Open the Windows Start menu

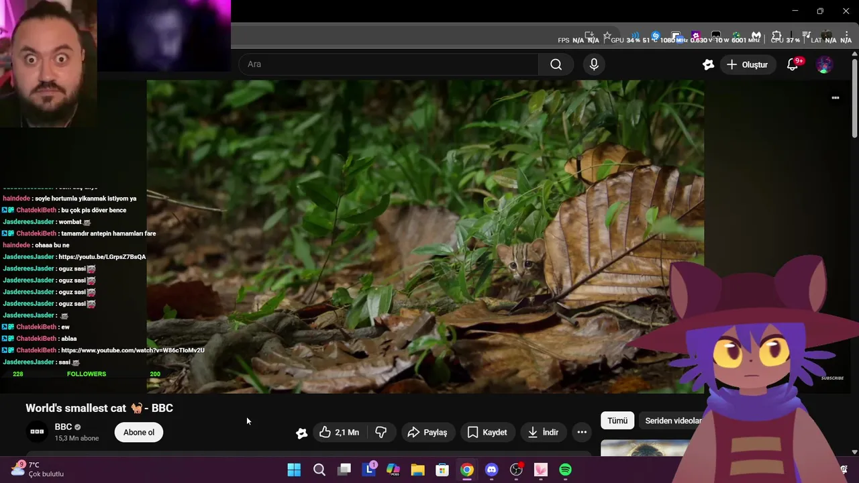coord(294,470)
